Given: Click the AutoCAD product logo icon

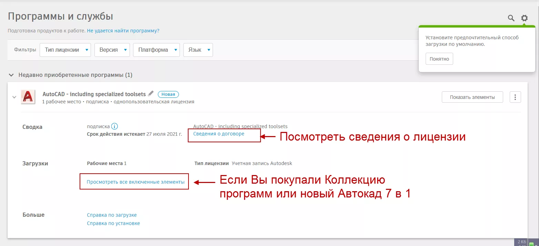Looking at the screenshot, I should 28,97.
